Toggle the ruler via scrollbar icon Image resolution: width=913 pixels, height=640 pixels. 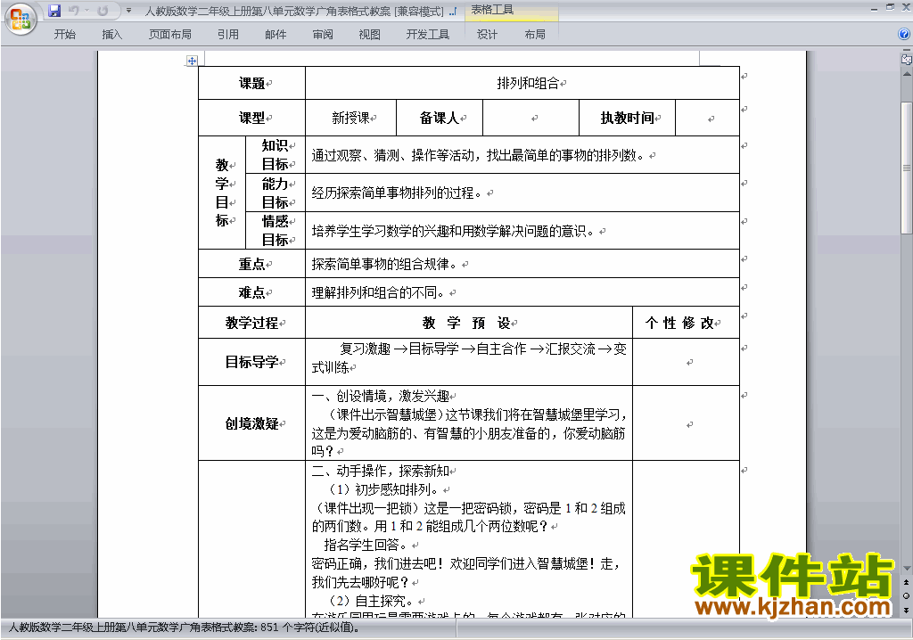(x=906, y=60)
